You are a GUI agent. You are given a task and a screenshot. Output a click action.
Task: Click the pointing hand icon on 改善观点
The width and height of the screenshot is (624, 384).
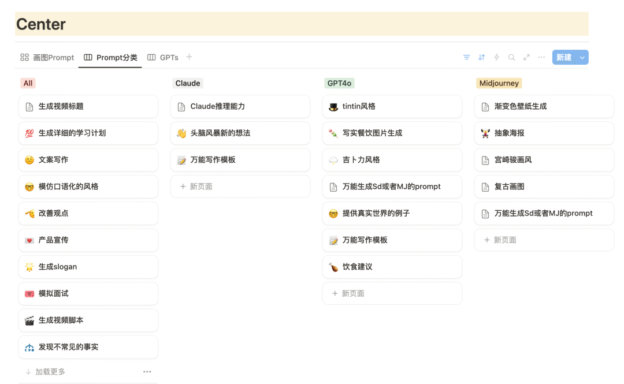pyautogui.click(x=29, y=214)
